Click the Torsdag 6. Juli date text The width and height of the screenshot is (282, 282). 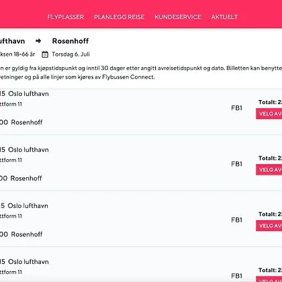pyautogui.click(x=70, y=54)
